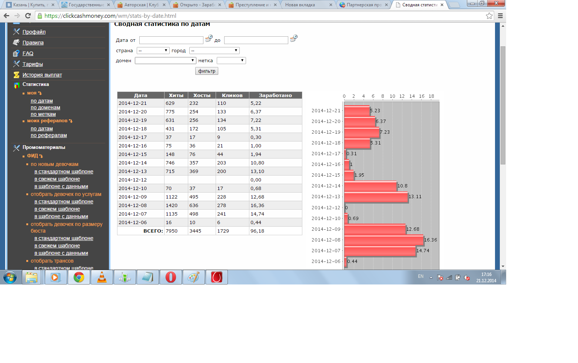Switch to the 'Государственные' tab
Viewport: 578px width, 363px height.
[86, 5]
